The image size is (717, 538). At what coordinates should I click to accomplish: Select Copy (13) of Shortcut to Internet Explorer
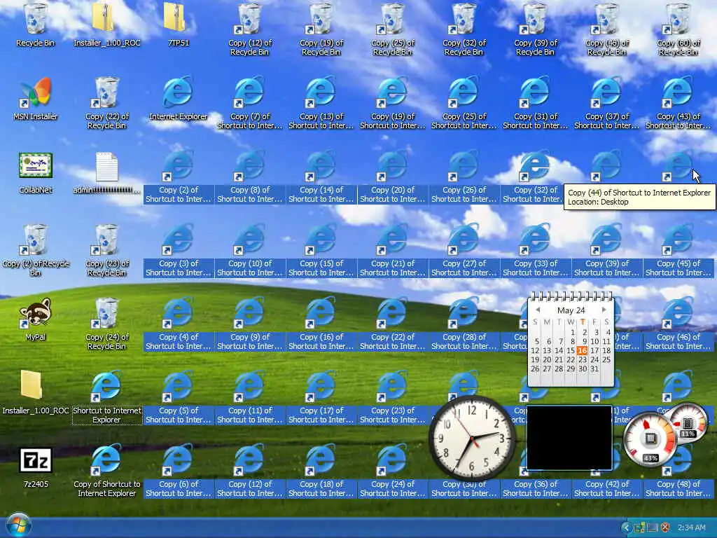[x=321, y=104]
